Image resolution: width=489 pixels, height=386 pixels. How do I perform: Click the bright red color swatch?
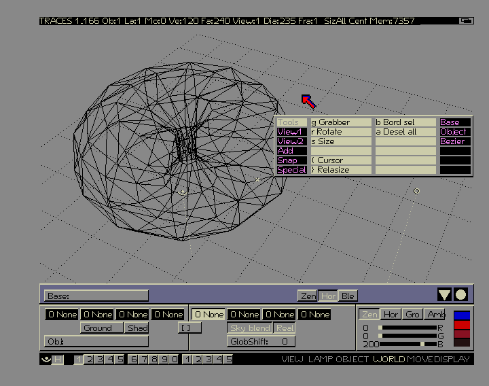(x=462, y=325)
